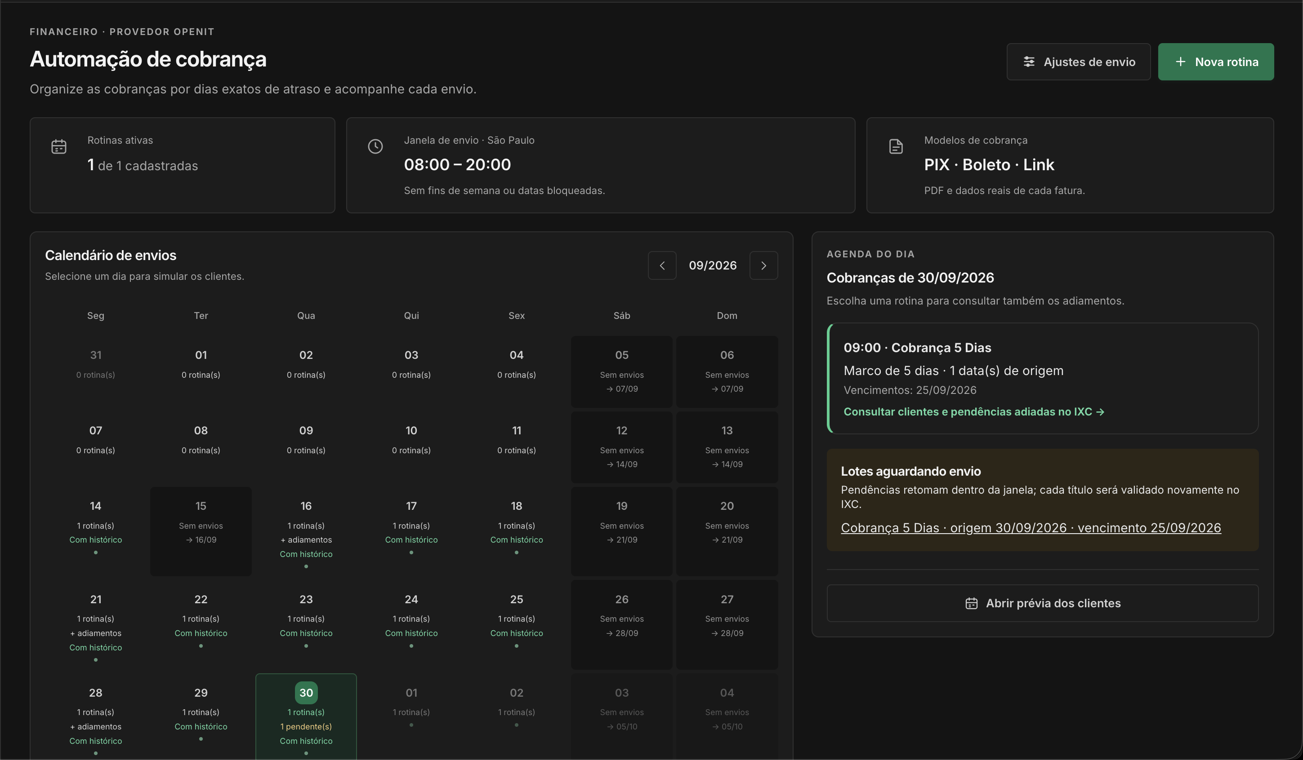Click the 'Cobranças de 30/09/2026' heading

910,278
